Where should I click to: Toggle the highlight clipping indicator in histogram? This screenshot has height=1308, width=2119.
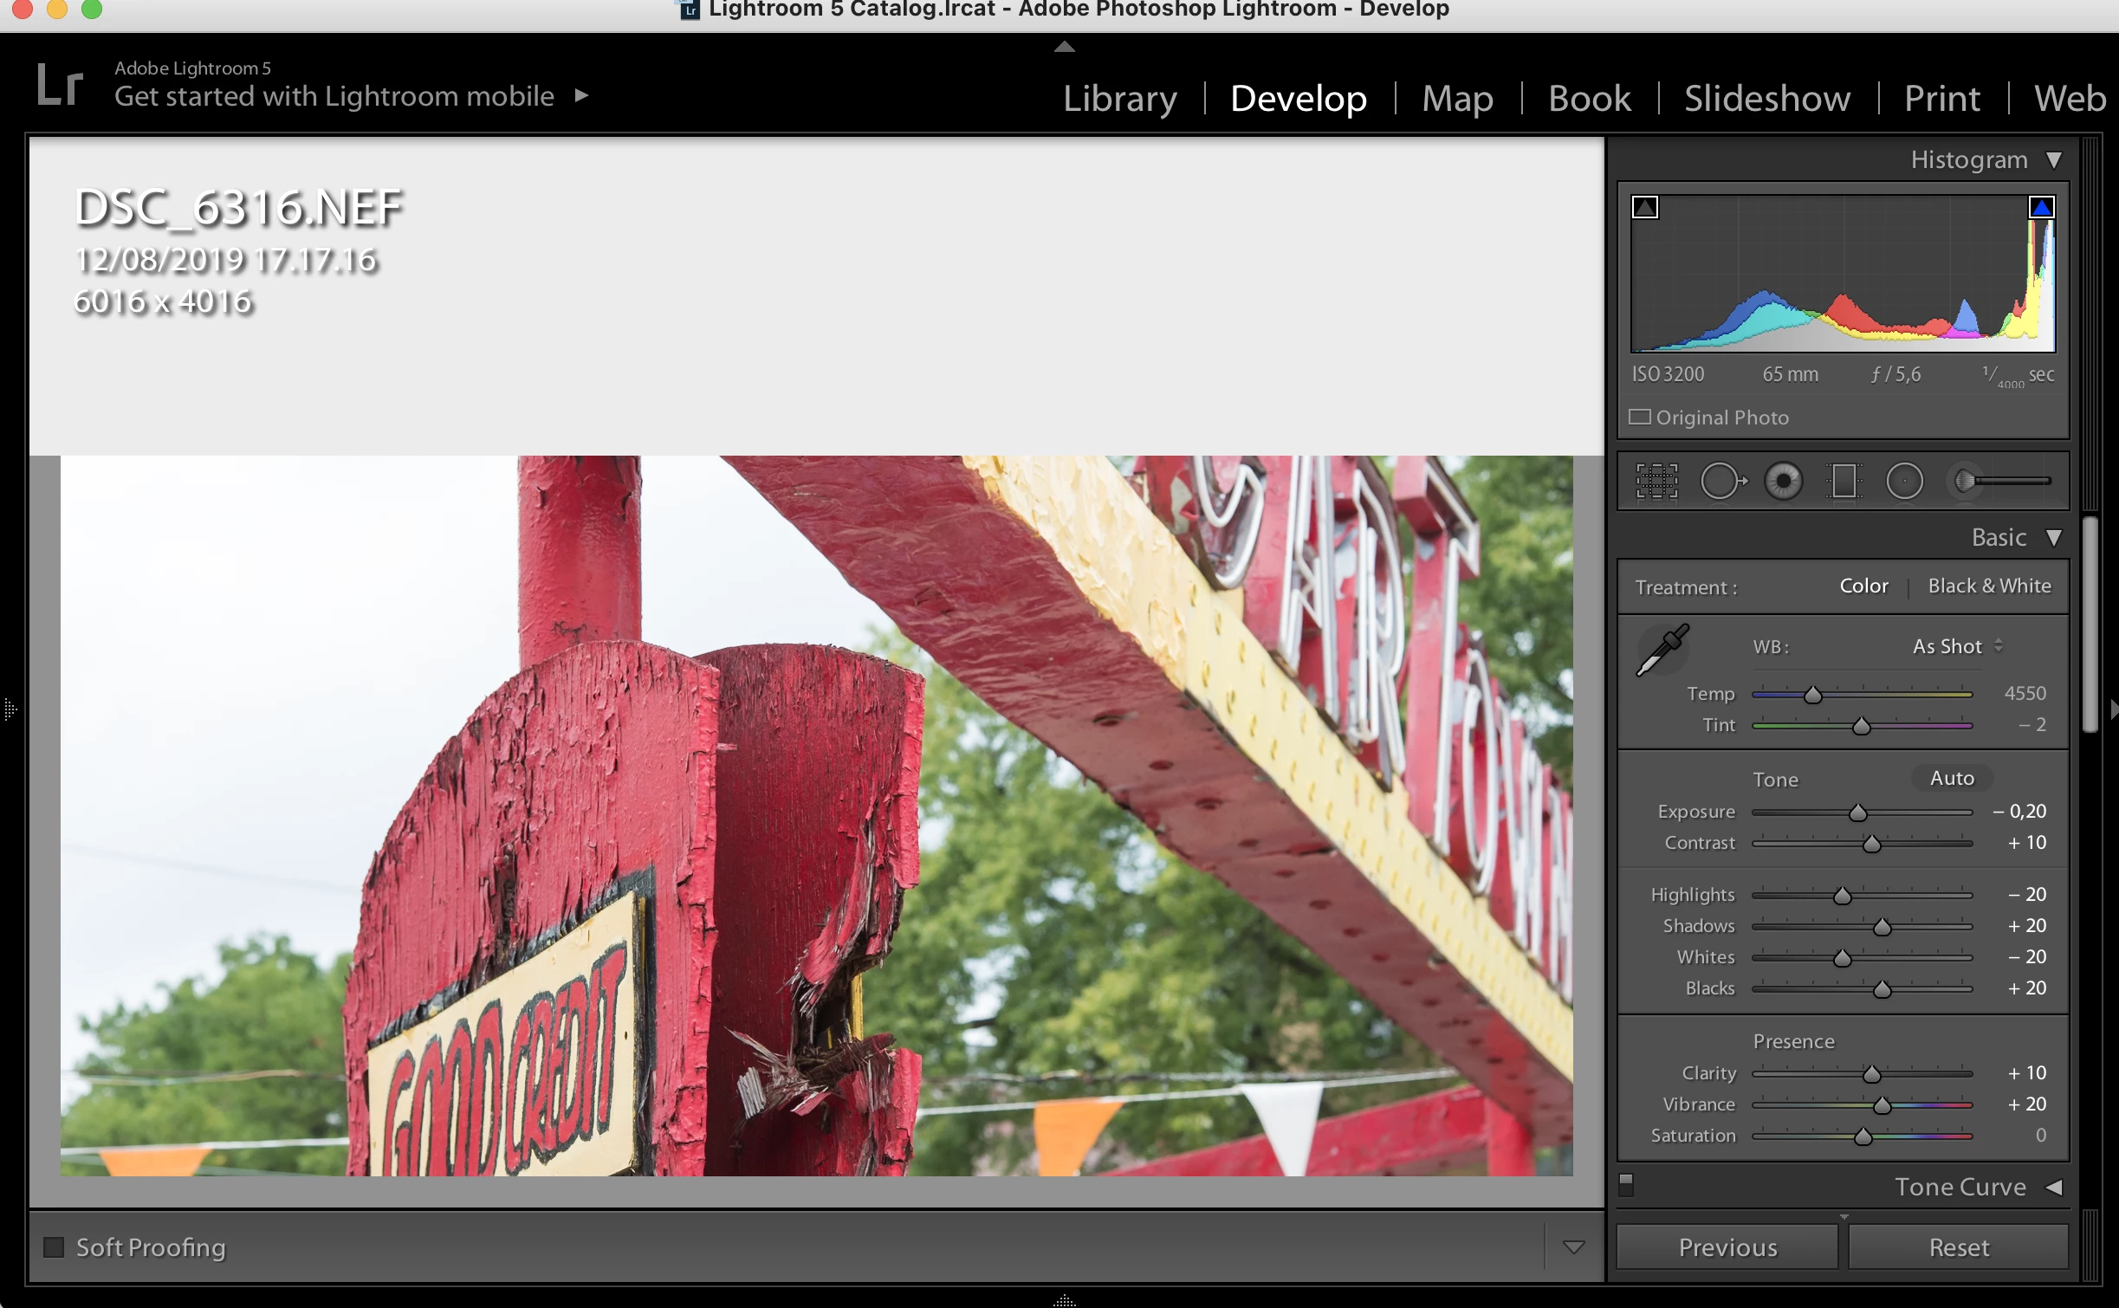(x=2041, y=207)
